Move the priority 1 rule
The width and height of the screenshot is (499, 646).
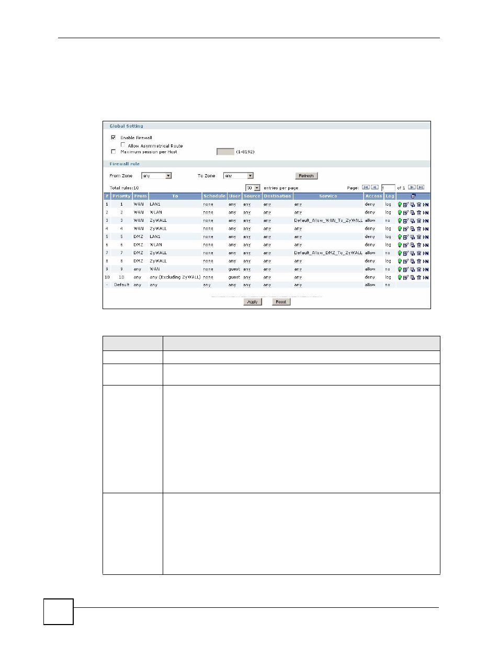pos(426,205)
